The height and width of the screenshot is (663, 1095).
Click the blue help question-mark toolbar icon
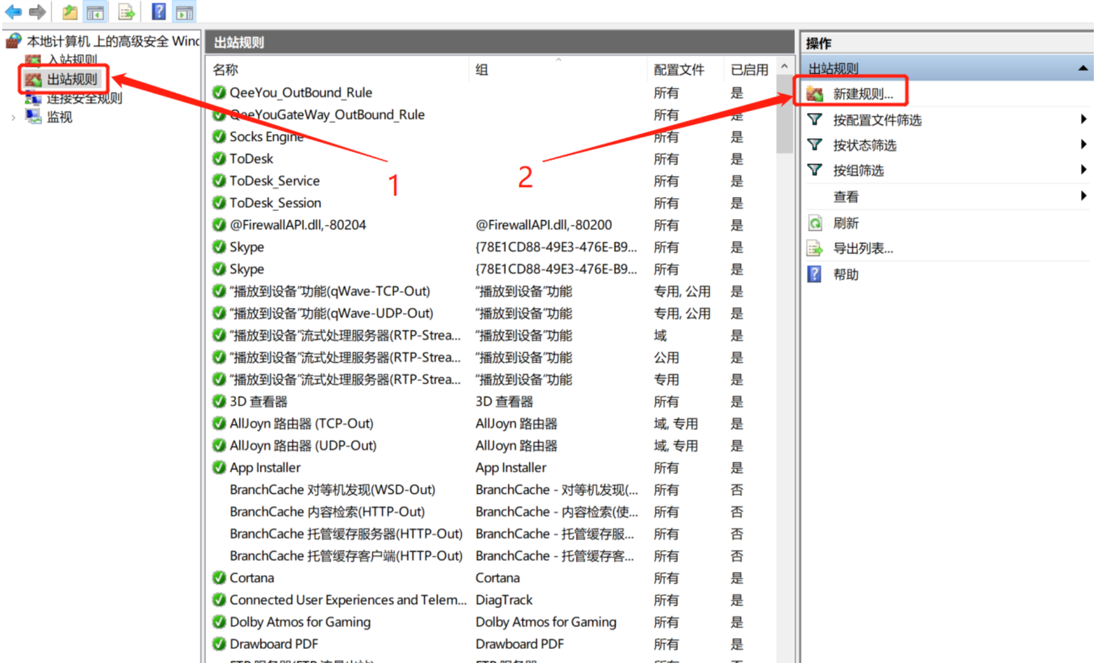click(159, 11)
